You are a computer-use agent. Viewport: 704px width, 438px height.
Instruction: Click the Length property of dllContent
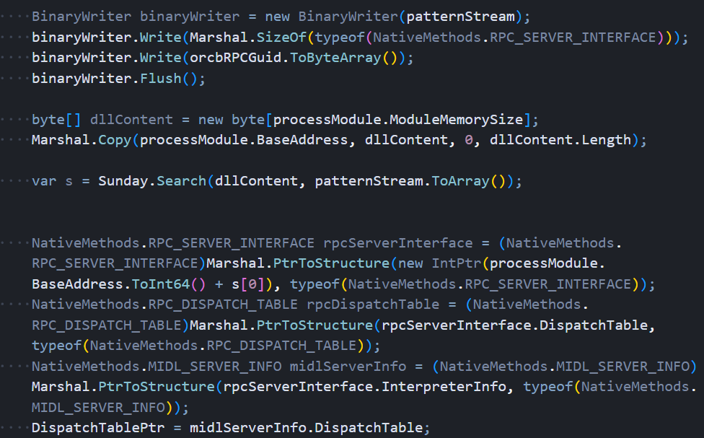pyautogui.click(x=606, y=140)
